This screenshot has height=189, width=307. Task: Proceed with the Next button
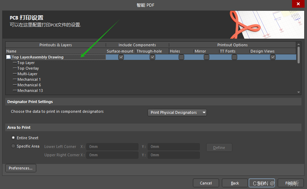(262, 183)
